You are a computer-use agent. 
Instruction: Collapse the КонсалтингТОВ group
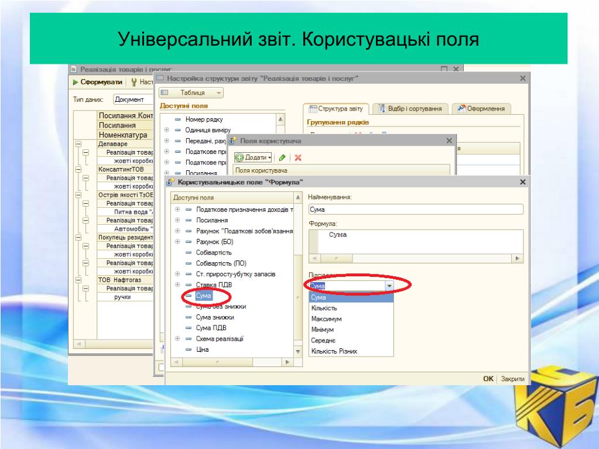tap(78, 169)
